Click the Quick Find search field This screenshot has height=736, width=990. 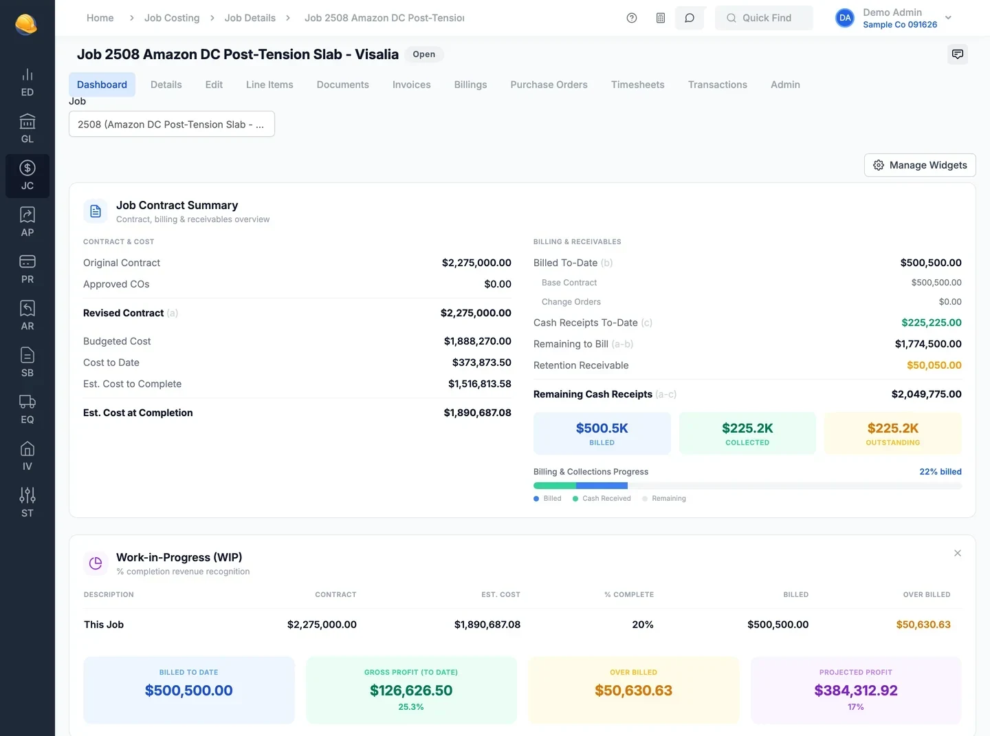(x=764, y=18)
